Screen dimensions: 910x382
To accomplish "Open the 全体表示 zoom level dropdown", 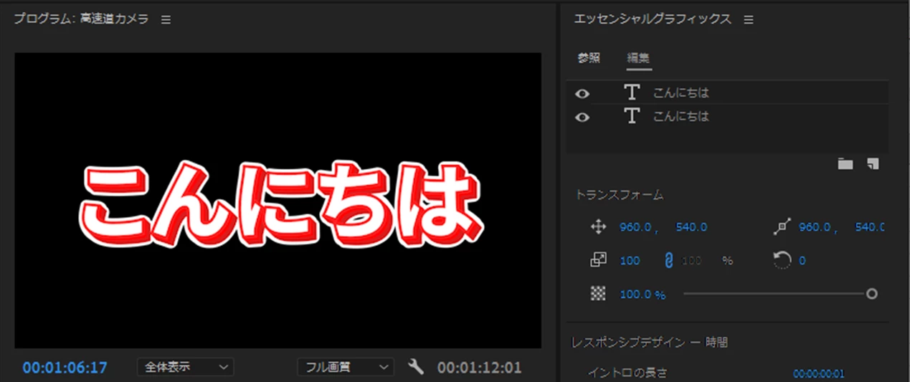I will point(185,367).
